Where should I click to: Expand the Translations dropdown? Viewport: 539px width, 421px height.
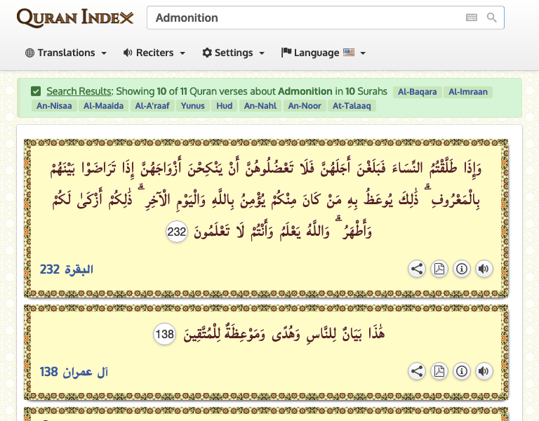pyautogui.click(x=66, y=53)
